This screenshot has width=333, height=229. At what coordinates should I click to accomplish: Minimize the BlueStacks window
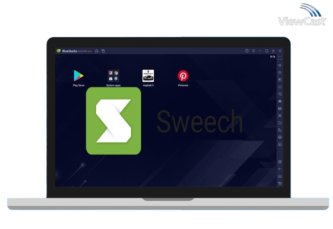[x=260, y=51]
